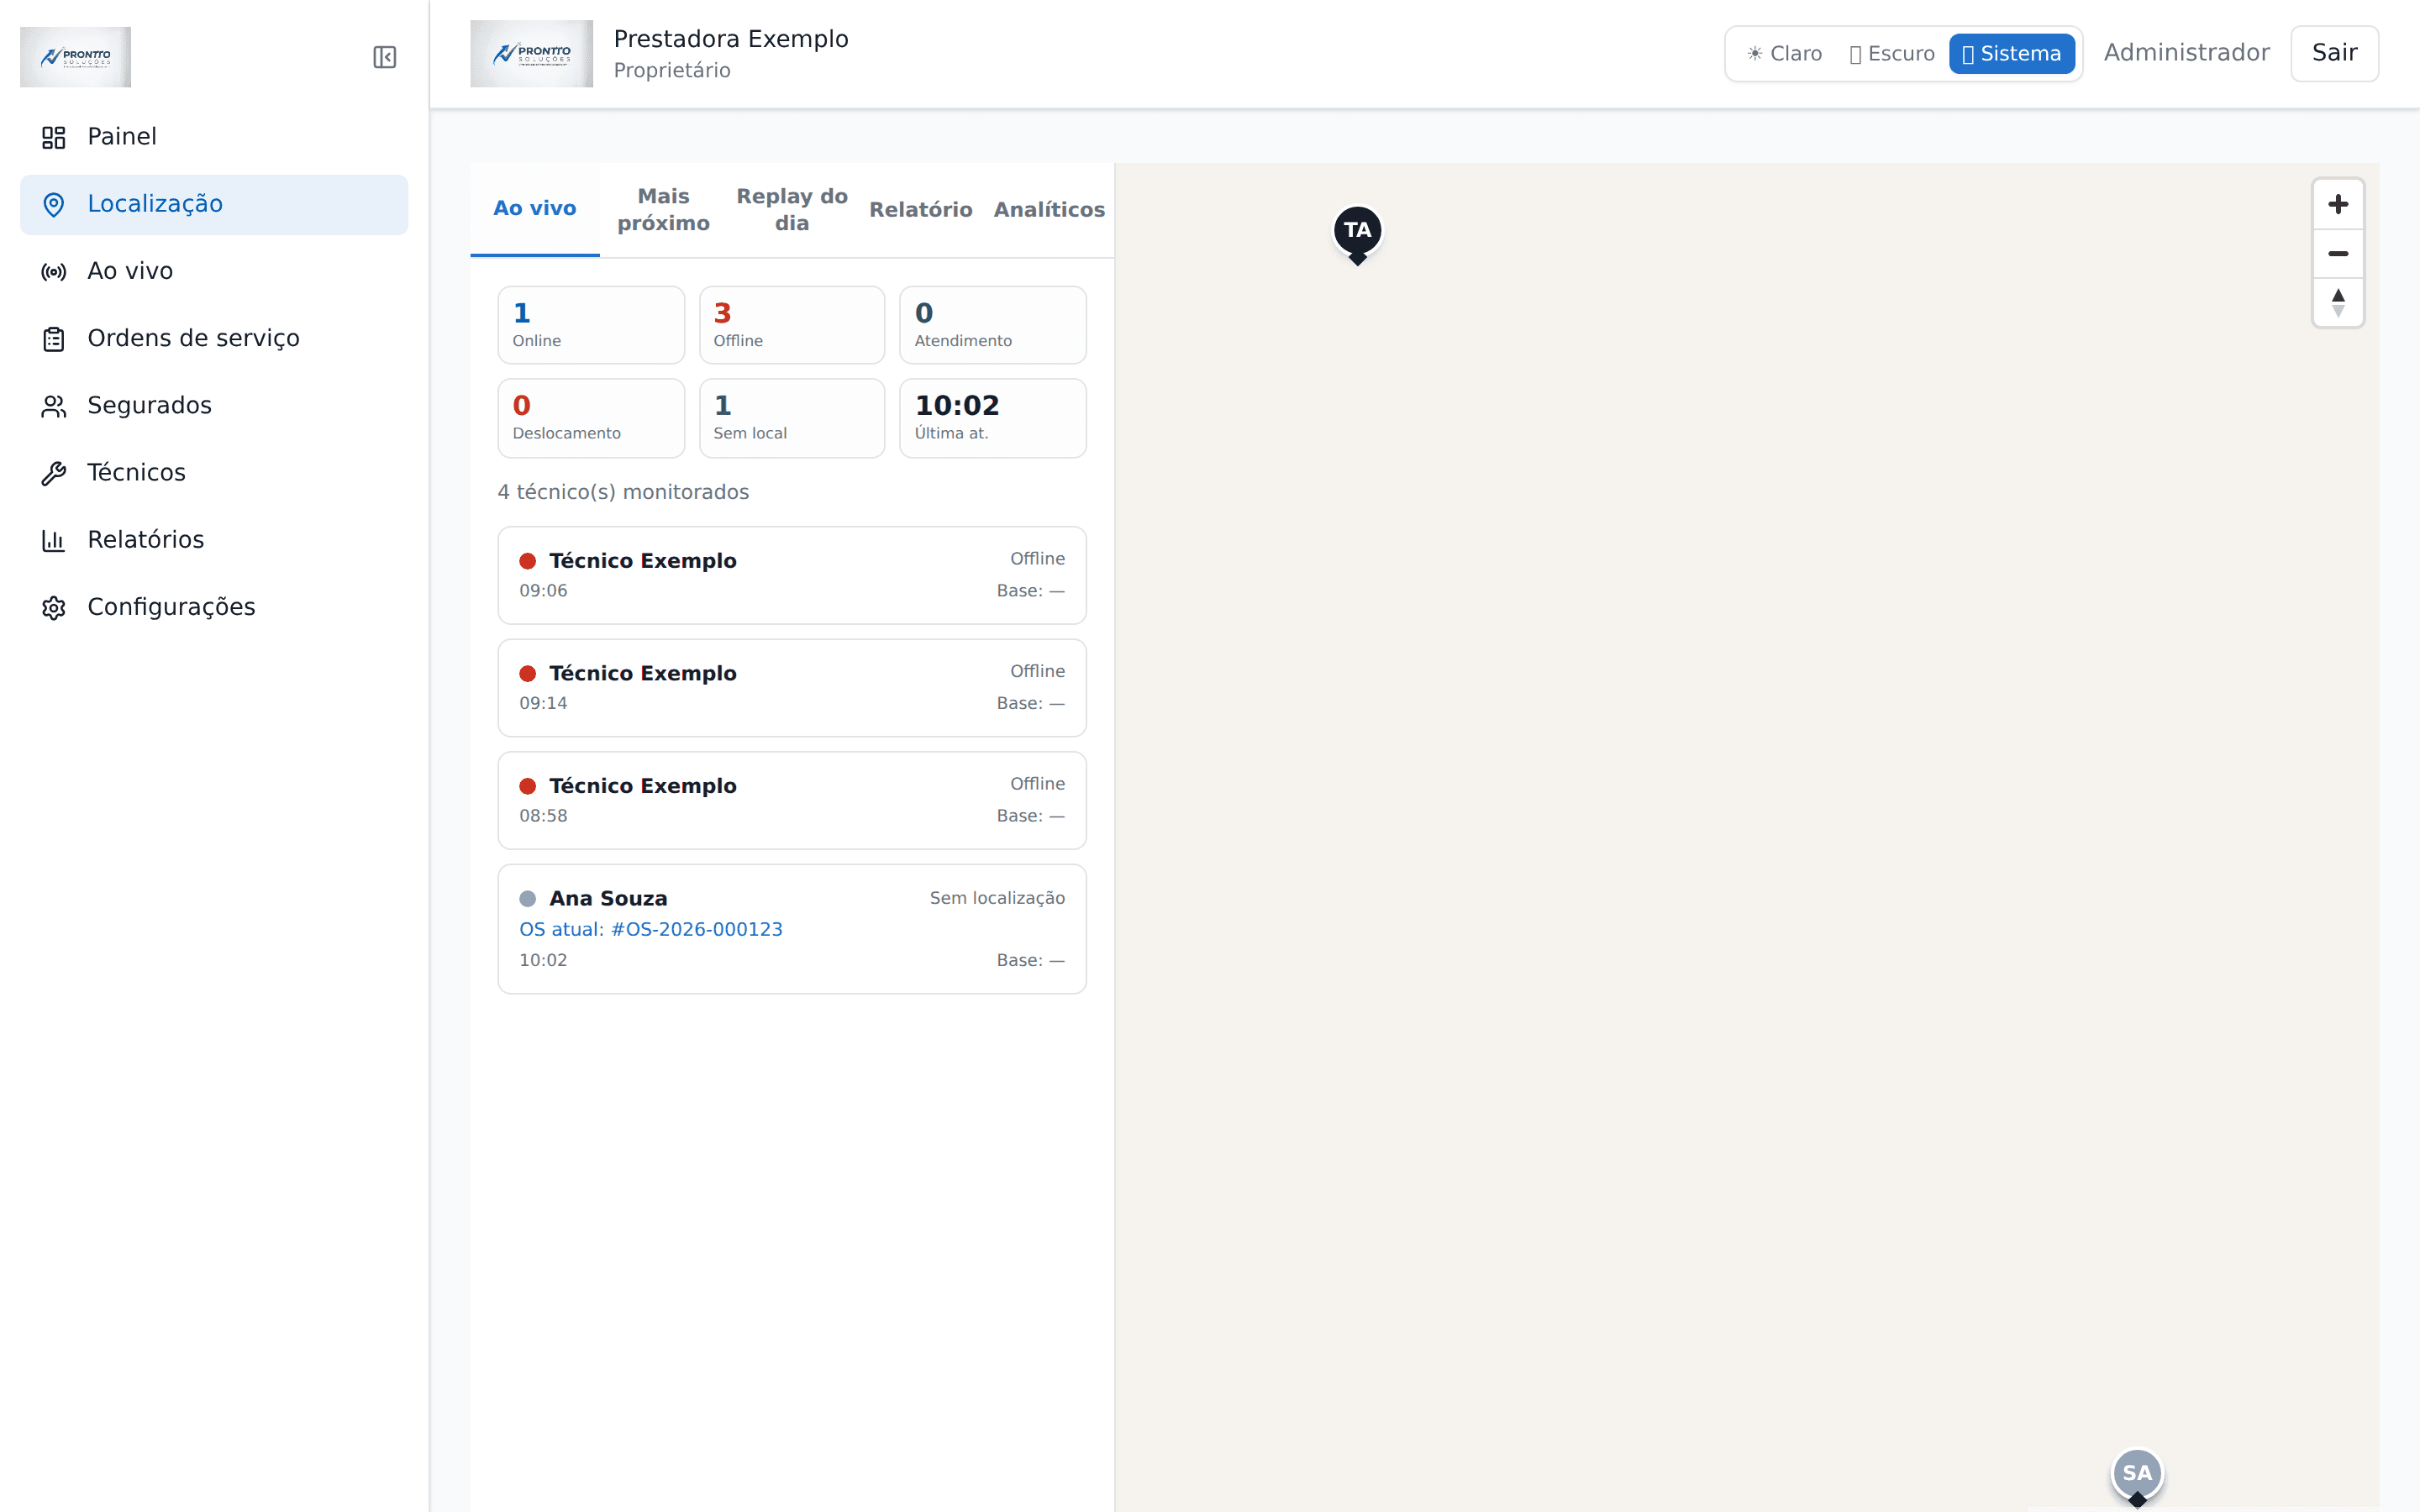
Task: Click the Deslocamento count card
Action: click(591, 418)
